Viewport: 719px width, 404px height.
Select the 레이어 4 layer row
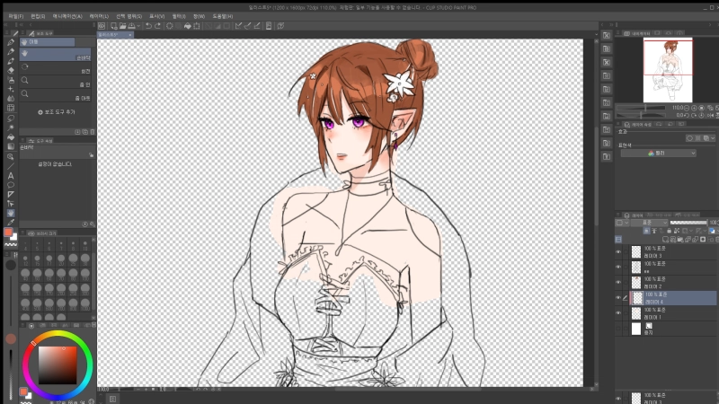click(674, 297)
